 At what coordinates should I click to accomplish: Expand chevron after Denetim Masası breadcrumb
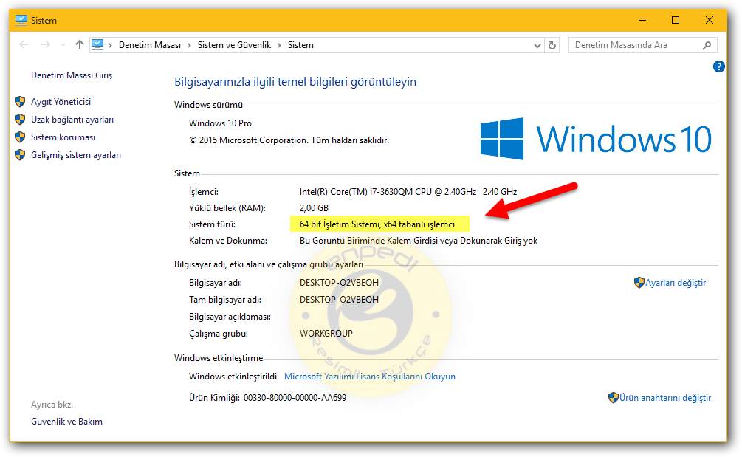[189, 45]
